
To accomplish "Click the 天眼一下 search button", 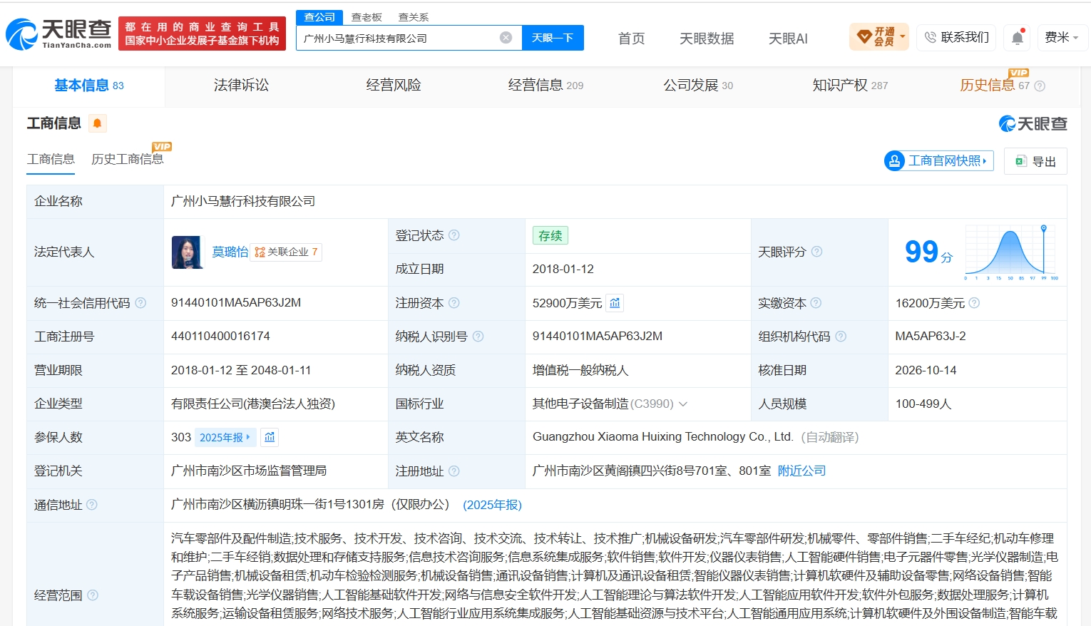I will pos(553,38).
